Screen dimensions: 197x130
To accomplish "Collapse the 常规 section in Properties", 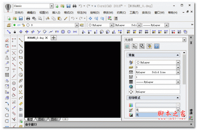I will [178, 55].
